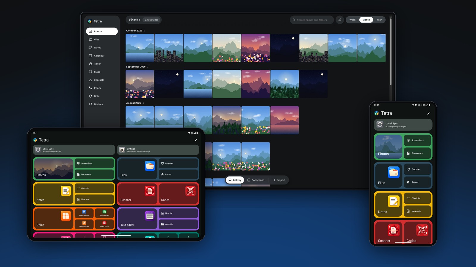Viewport: 476px width, 267px height.
Task: Click the desktop window vertical scrollbar
Action: [391, 51]
